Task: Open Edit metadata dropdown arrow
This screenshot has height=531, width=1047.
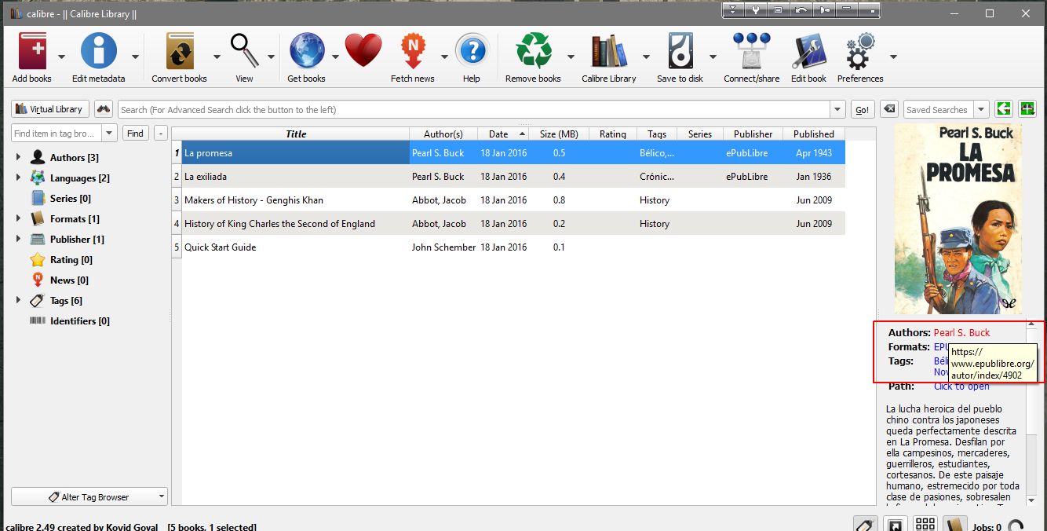Action: coord(135,57)
